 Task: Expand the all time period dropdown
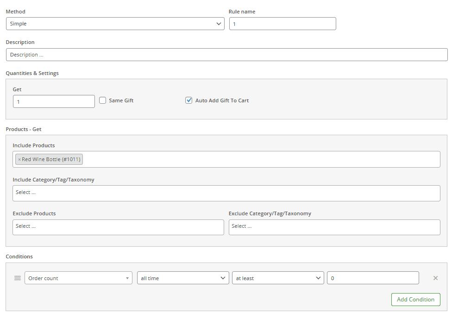pos(183,278)
